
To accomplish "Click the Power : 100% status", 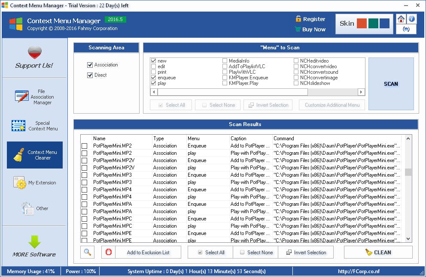I will [81, 271].
